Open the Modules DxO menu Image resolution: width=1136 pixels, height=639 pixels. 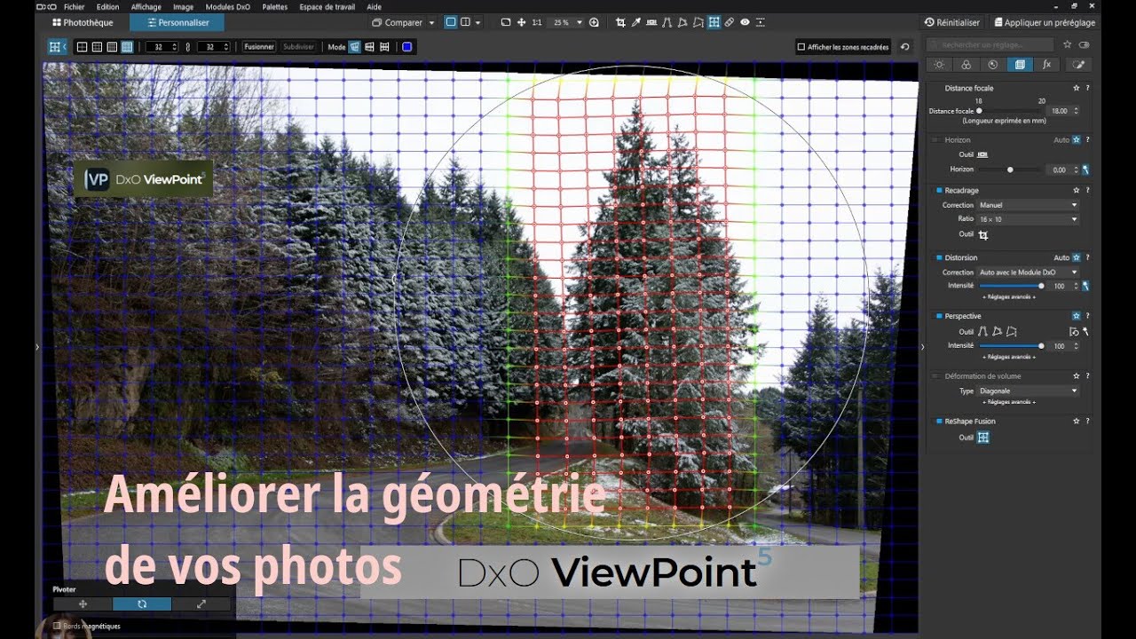point(228,6)
